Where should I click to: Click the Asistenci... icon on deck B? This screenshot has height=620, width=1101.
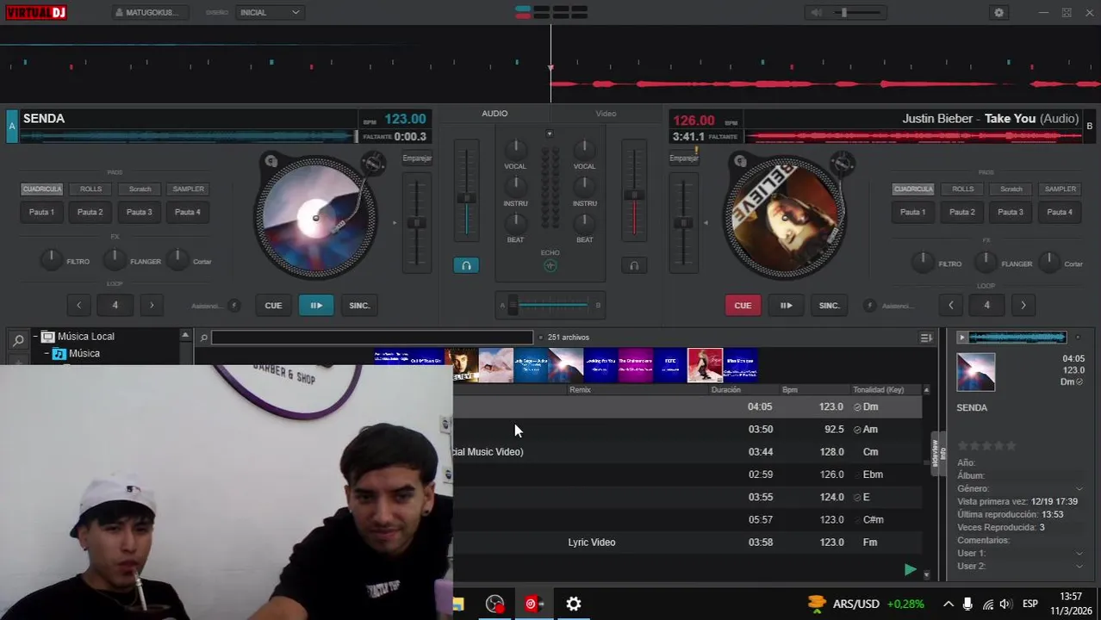pos(870,306)
